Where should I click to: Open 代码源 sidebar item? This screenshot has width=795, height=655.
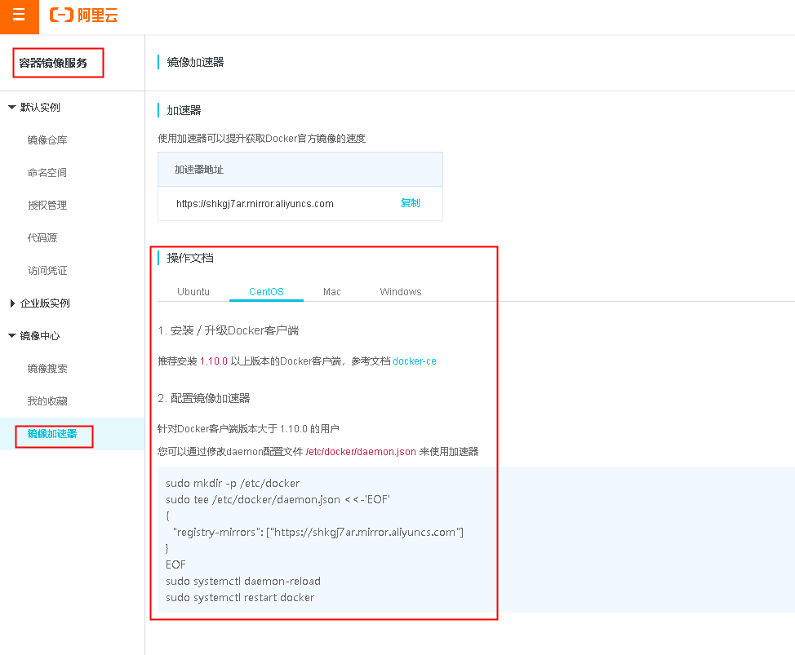click(42, 237)
